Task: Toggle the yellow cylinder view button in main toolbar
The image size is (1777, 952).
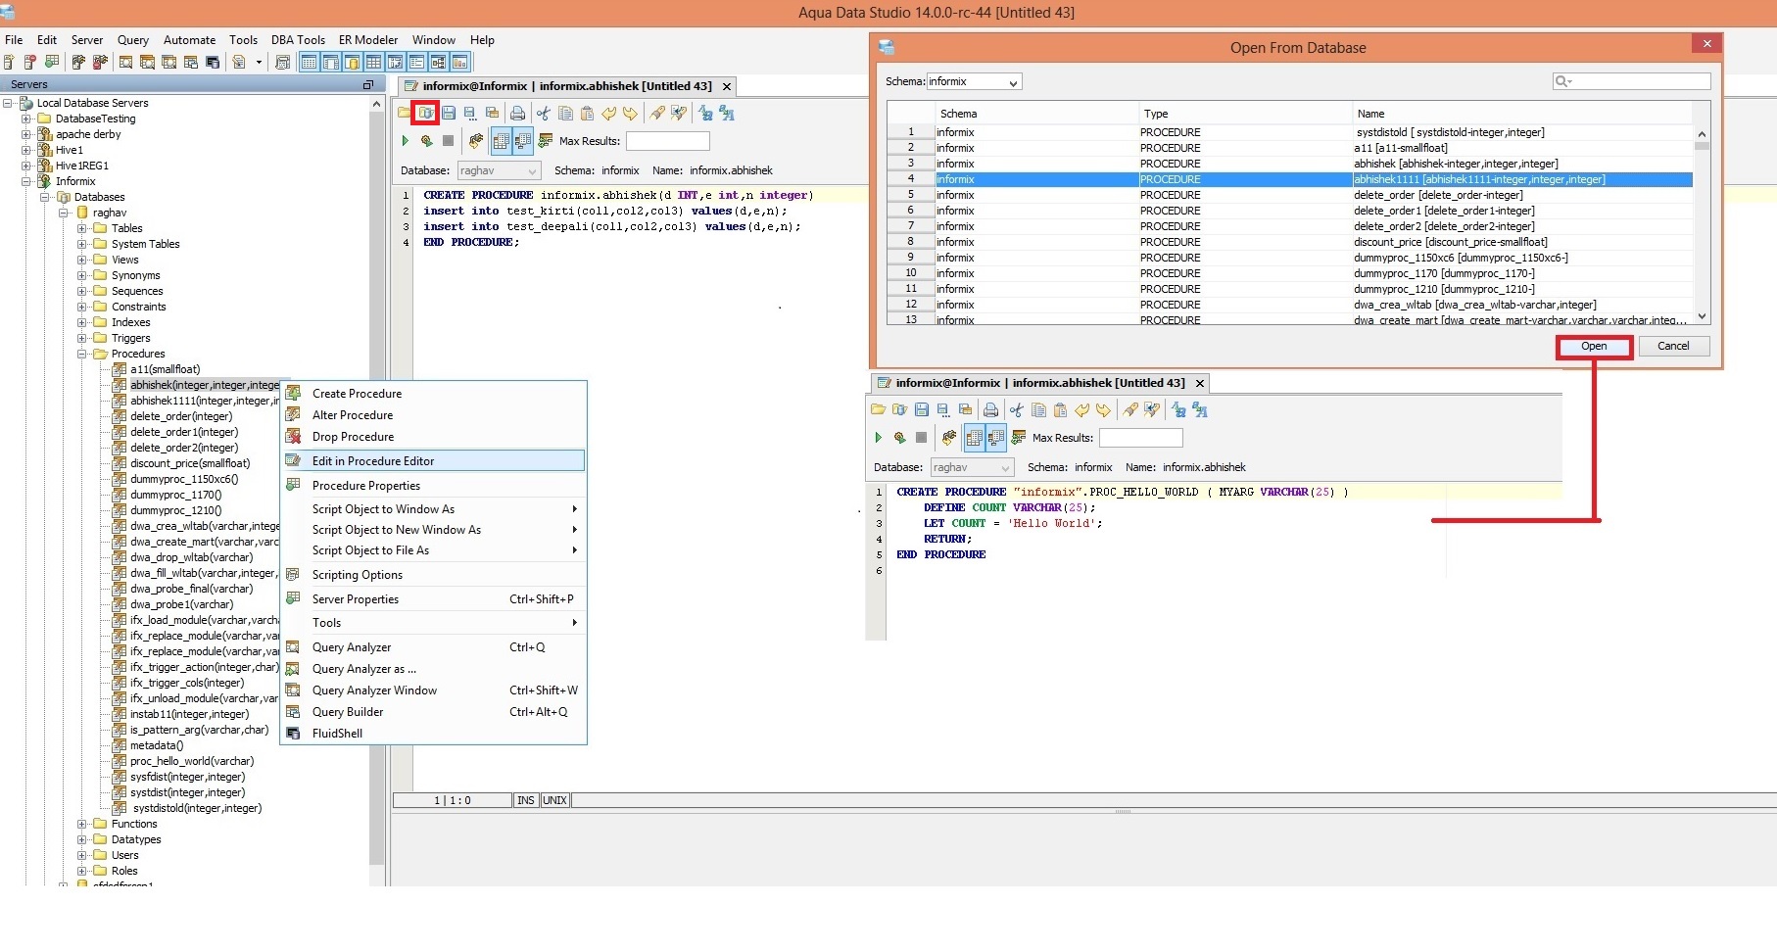Action: pyautogui.click(x=352, y=63)
